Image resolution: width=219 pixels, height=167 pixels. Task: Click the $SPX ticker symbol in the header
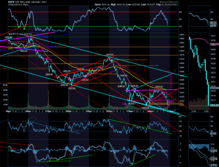[11, 2]
